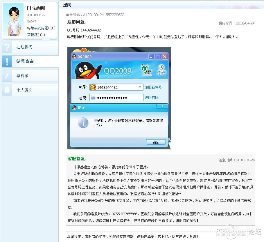Click the 取回密码 link
The height and width of the screenshot is (242, 264).
click(151, 98)
